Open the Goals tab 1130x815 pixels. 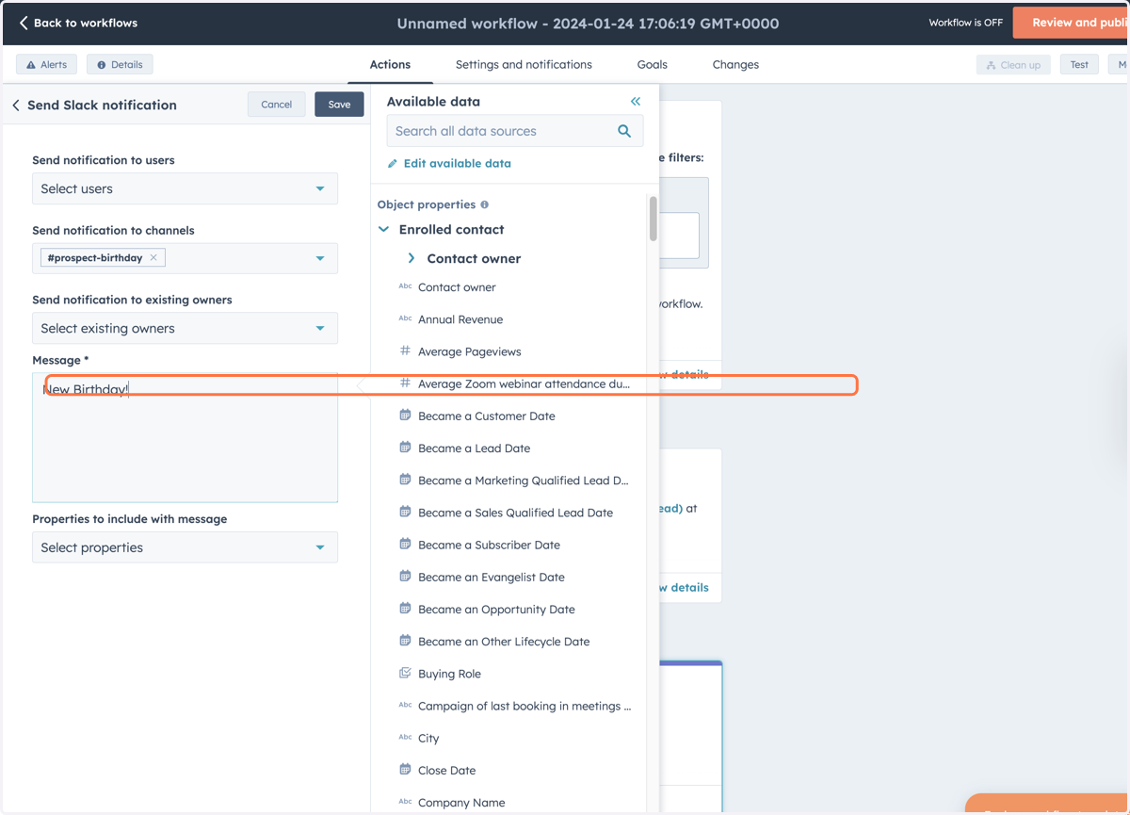pos(652,64)
